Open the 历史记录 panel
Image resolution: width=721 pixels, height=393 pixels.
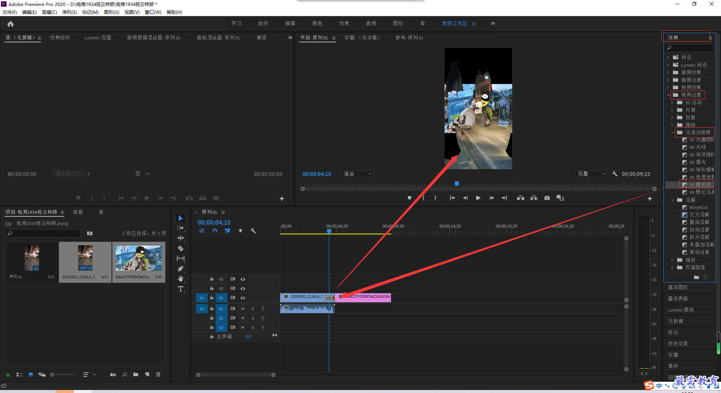[678, 343]
